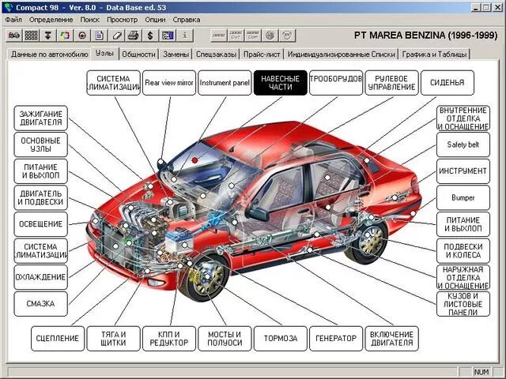Click the red target circle toolbar icon
This screenshot has width=506, height=379.
click(x=82, y=35)
